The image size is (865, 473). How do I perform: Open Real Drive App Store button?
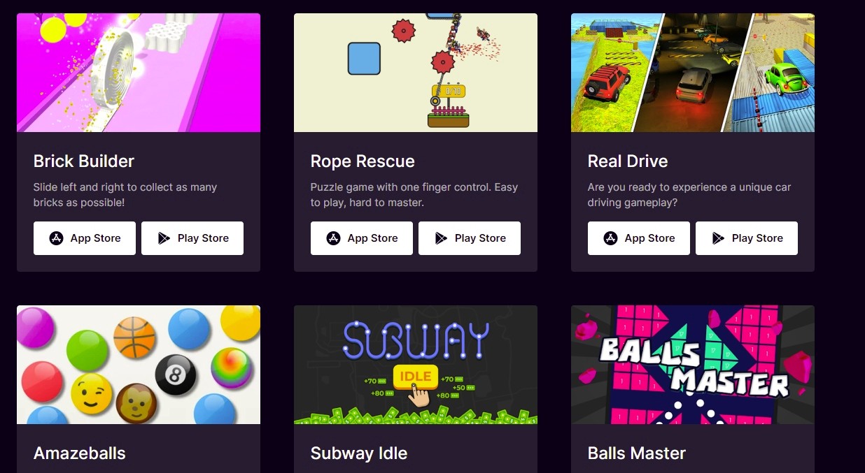[639, 238]
